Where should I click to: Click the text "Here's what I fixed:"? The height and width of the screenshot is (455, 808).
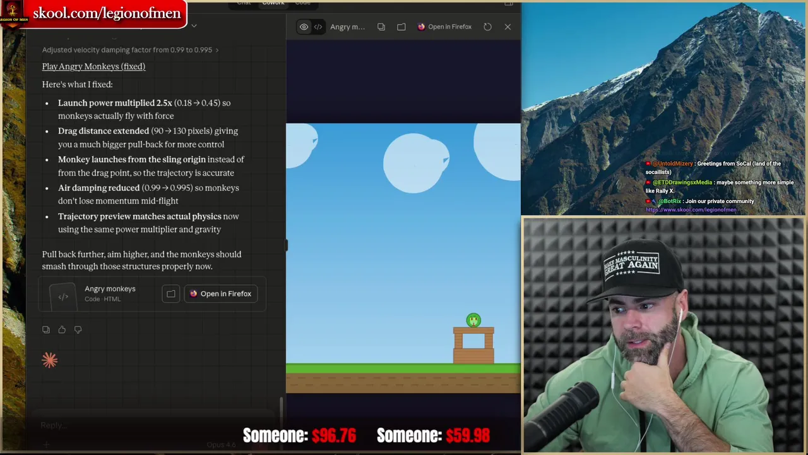coord(77,84)
